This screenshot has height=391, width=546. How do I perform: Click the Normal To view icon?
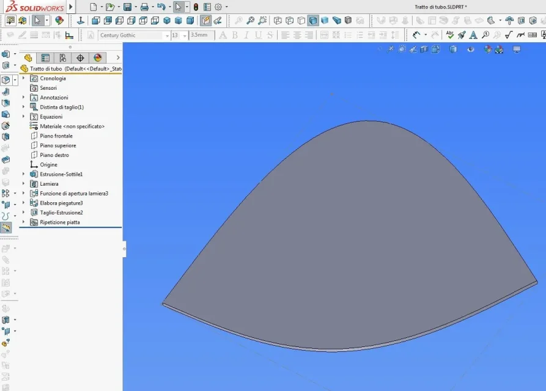pyautogui.click(x=81, y=20)
